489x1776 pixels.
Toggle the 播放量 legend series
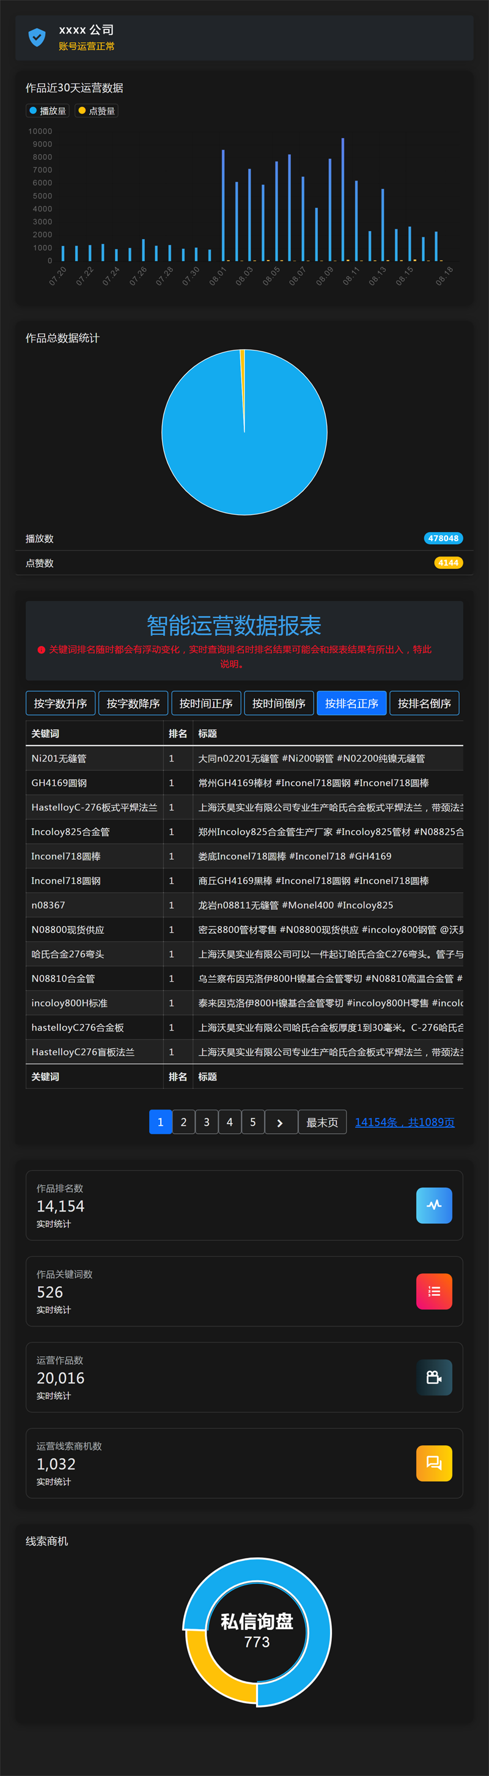(47, 111)
